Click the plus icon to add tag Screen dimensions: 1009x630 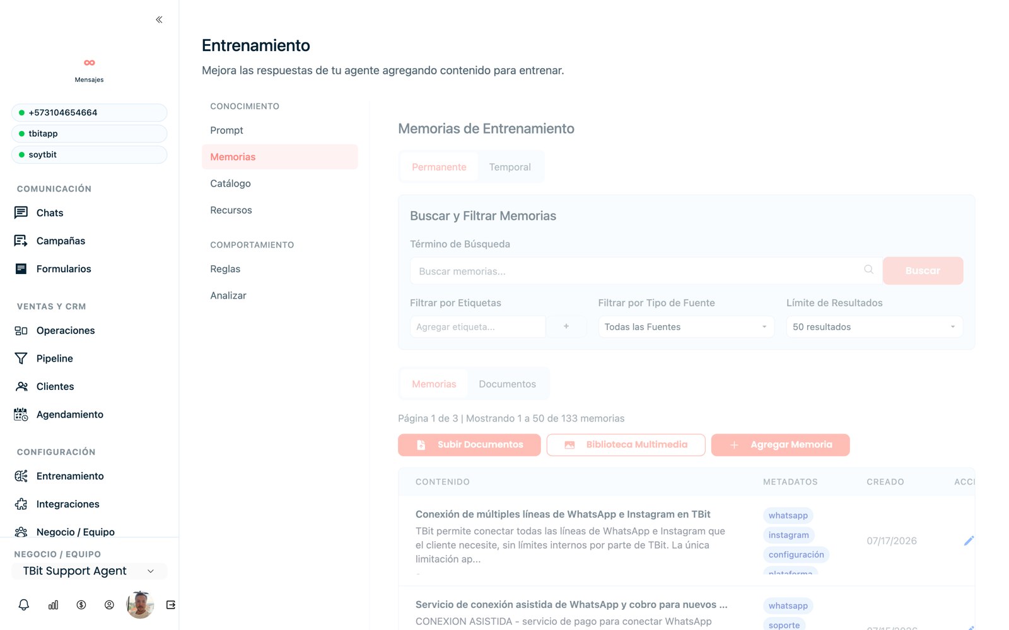coord(566,326)
